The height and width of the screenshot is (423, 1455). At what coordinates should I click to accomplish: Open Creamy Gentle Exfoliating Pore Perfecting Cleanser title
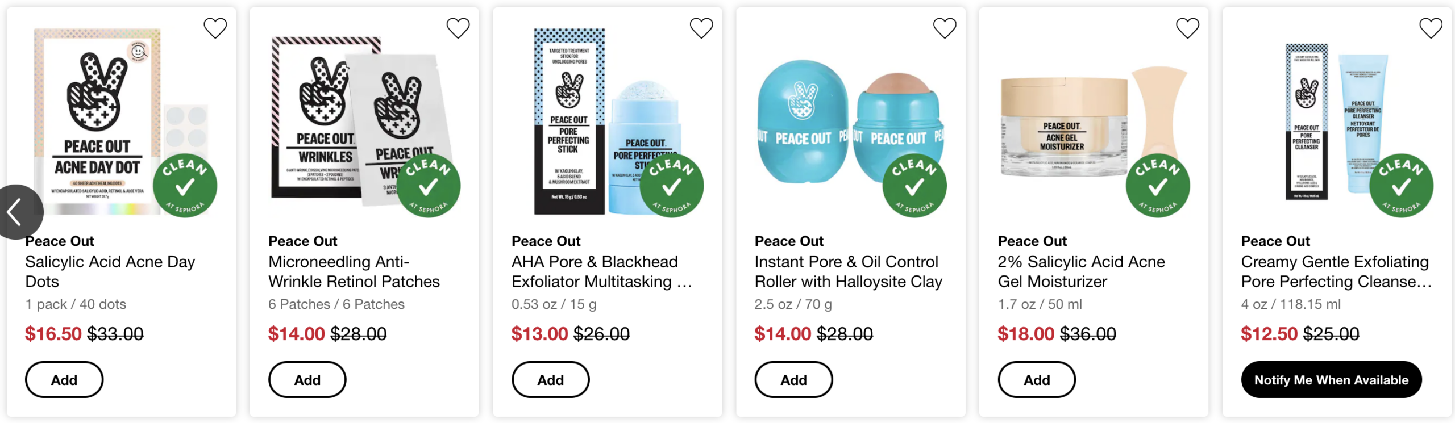(1336, 271)
